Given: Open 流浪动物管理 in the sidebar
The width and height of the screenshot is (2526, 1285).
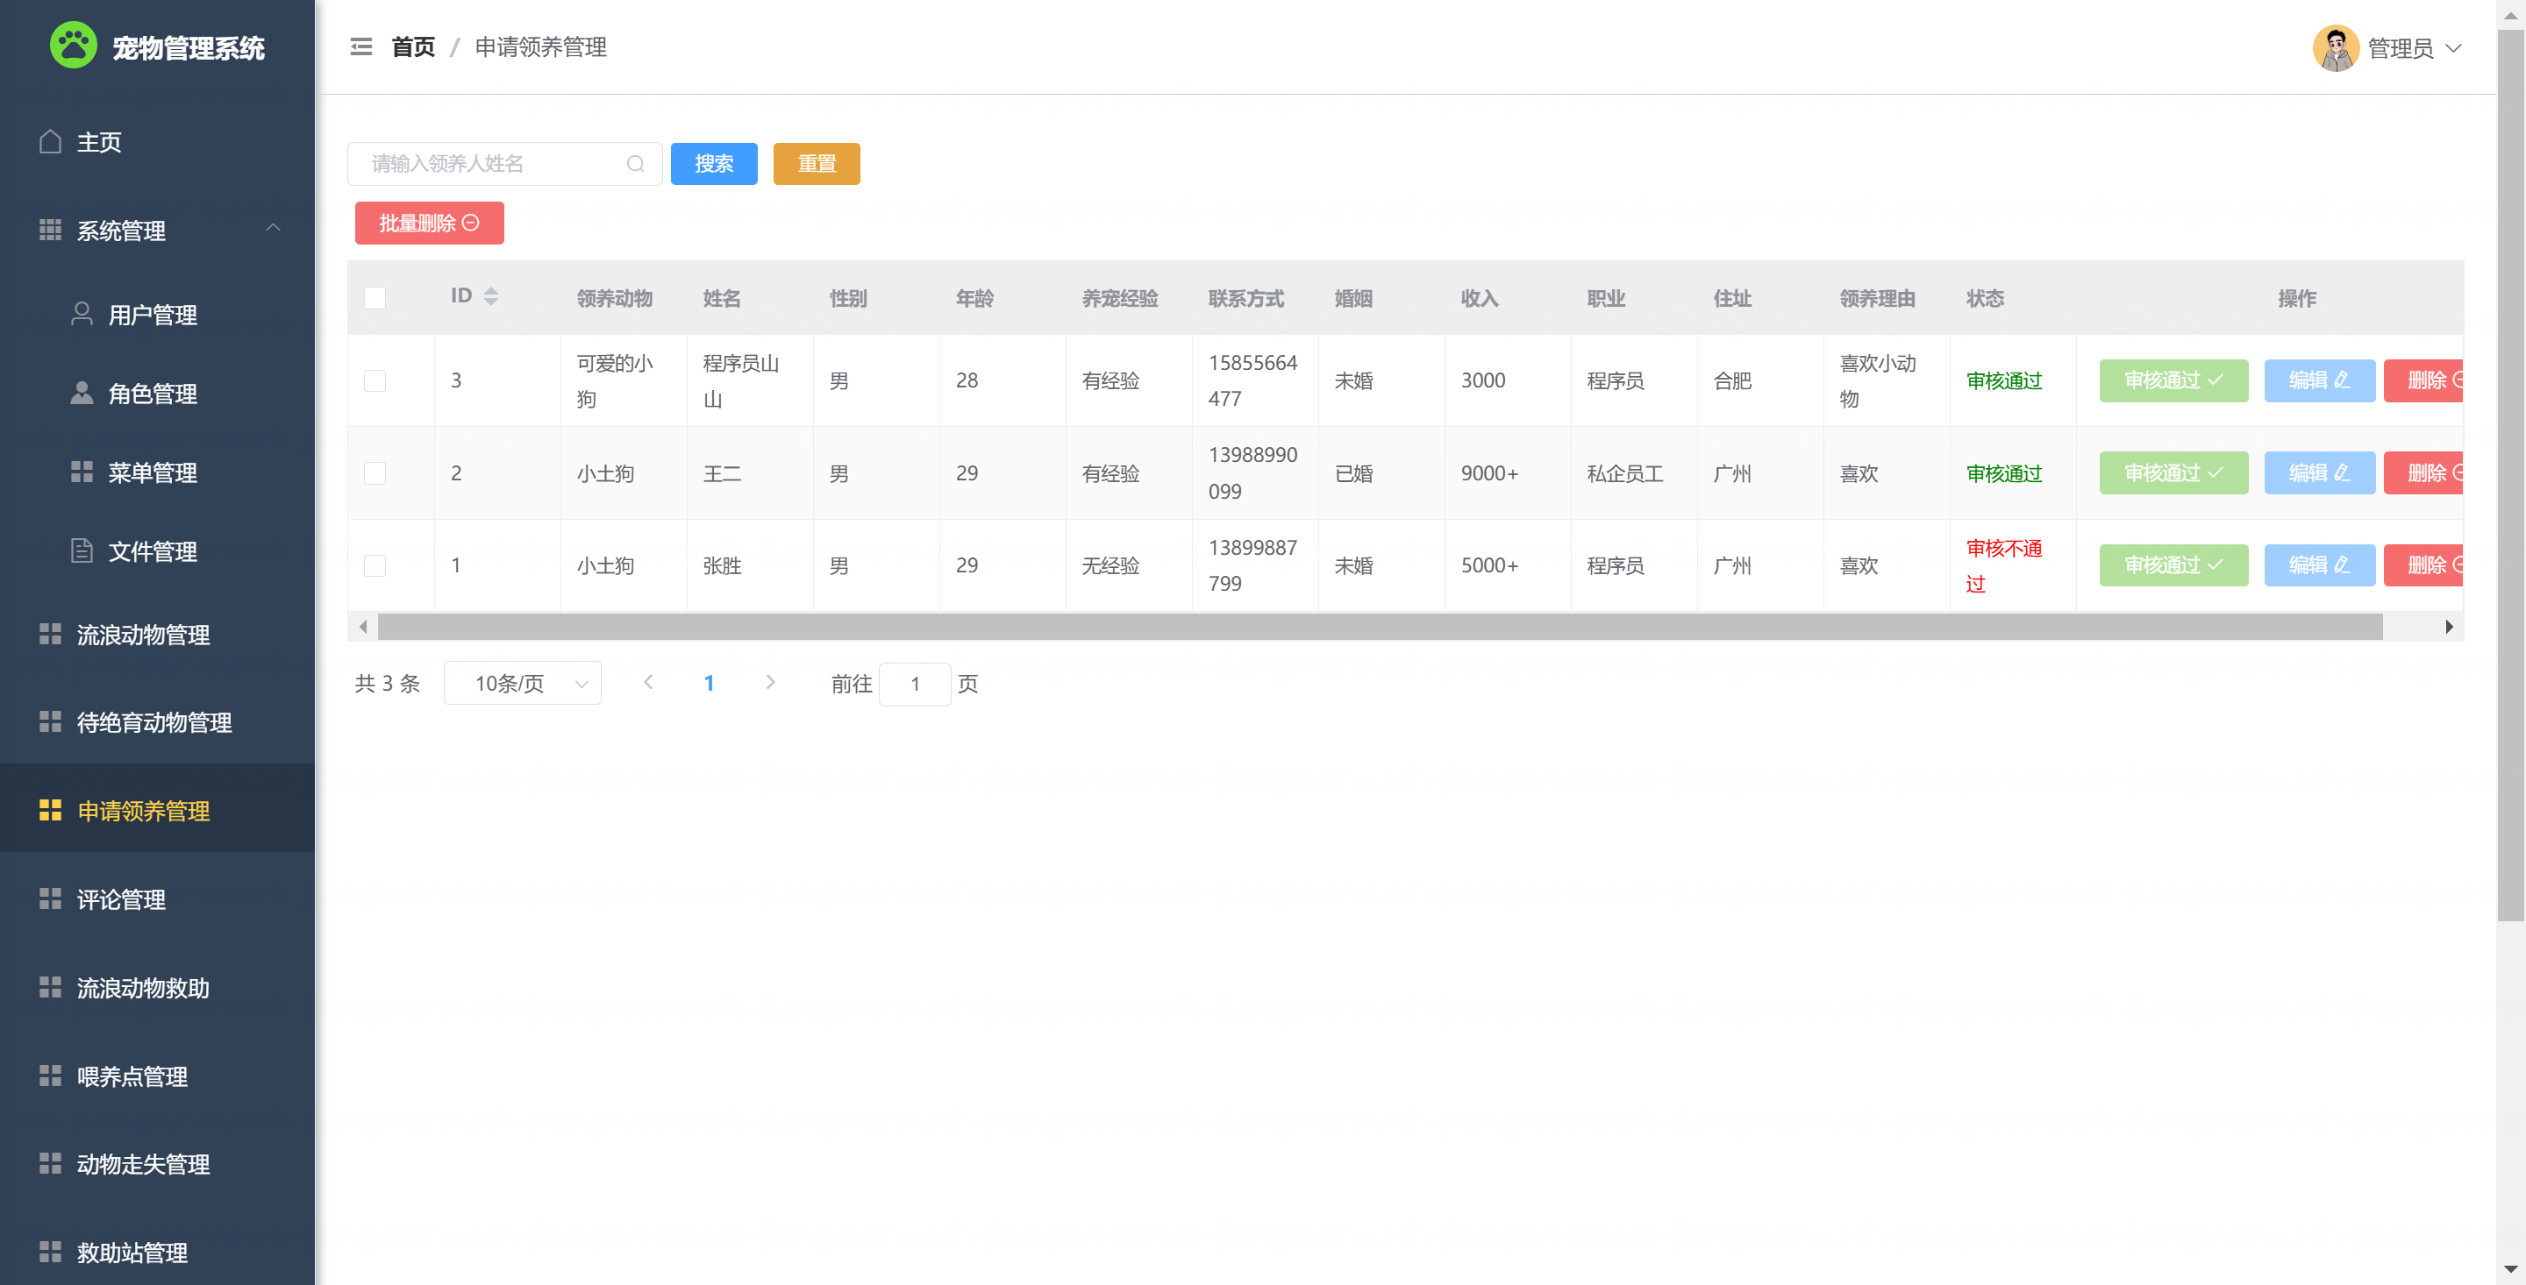Looking at the screenshot, I should tap(143, 635).
